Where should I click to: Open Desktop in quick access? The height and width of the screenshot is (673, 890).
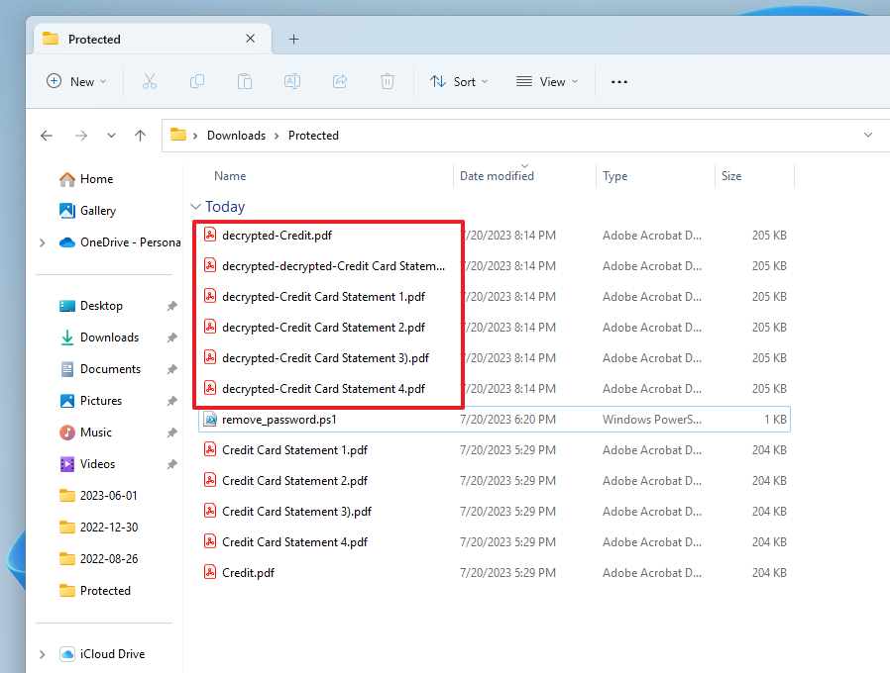(x=91, y=306)
